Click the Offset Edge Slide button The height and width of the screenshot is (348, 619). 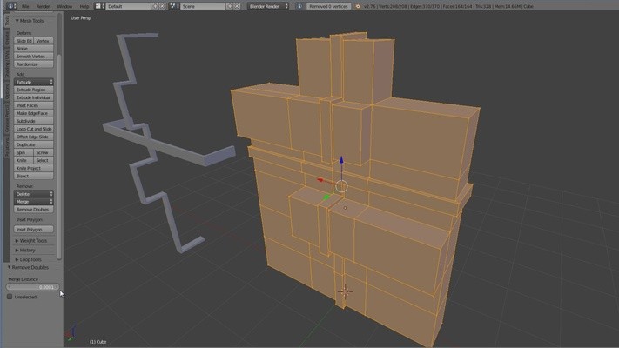[34, 137]
